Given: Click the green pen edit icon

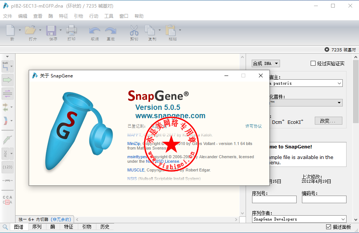Looking at the screenshot, I should pos(7,139).
